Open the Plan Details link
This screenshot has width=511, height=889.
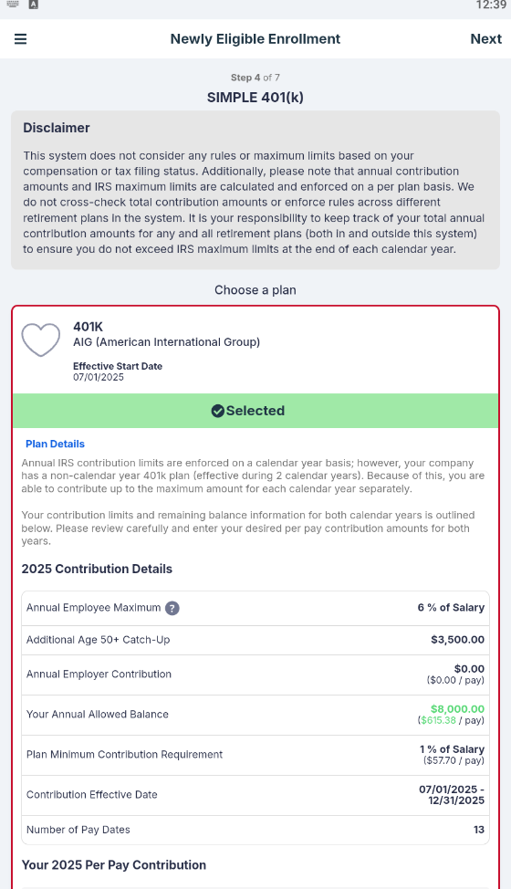tap(55, 444)
